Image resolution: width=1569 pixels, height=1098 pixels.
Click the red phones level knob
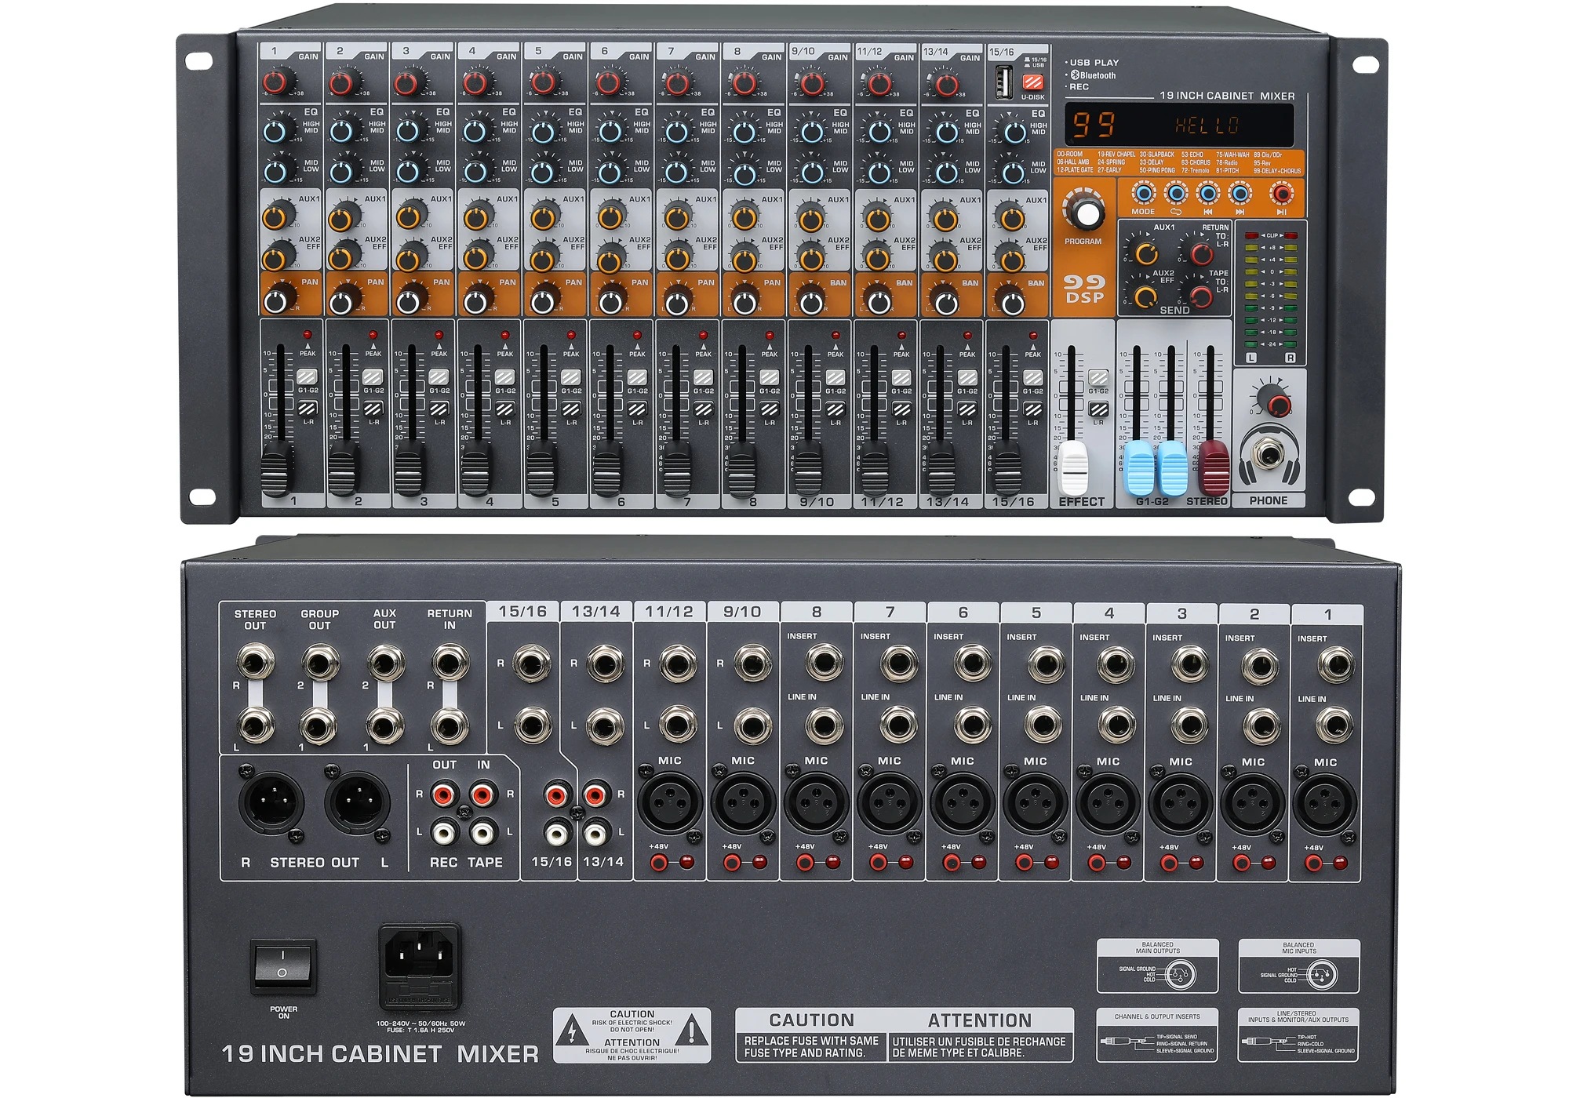coord(1279,405)
